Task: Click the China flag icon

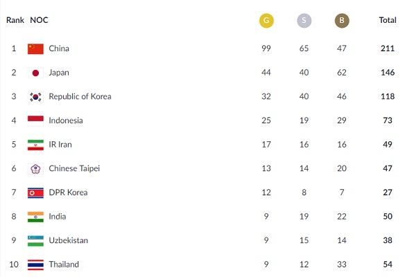Action: click(x=35, y=48)
